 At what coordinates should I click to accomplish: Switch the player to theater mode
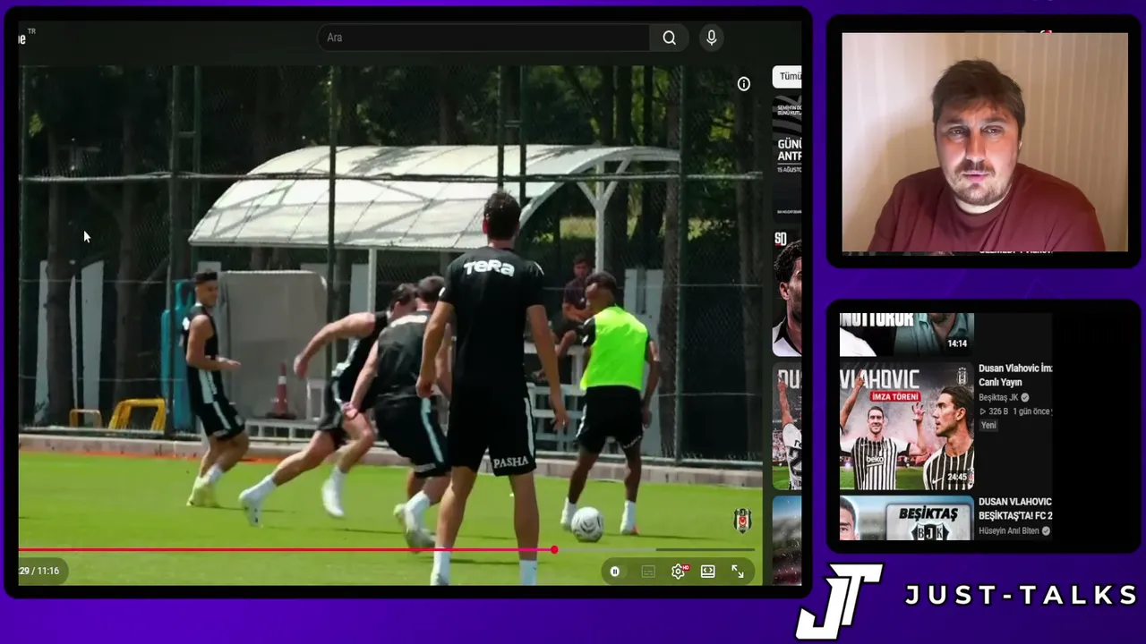coord(707,572)
